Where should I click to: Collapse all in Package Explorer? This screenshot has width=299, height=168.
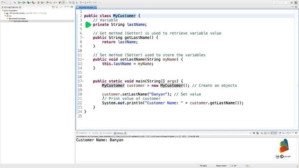click(x=53, y=7)
